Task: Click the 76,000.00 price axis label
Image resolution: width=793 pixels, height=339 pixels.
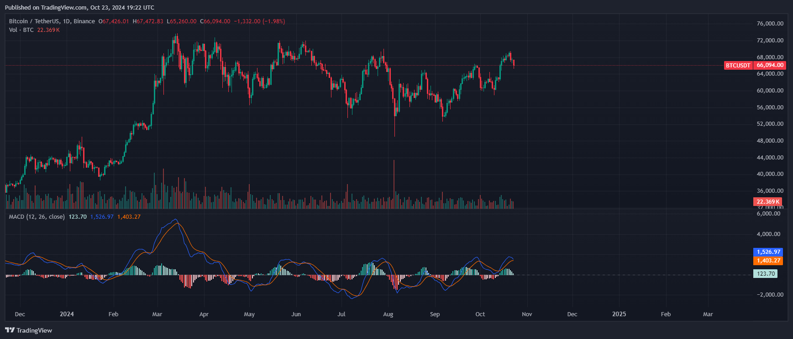Action: pos(770,24)
